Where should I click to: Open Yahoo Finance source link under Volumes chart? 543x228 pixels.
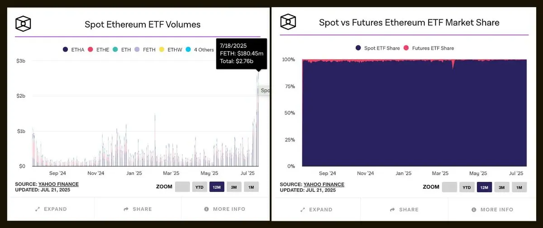click(58, 184)
